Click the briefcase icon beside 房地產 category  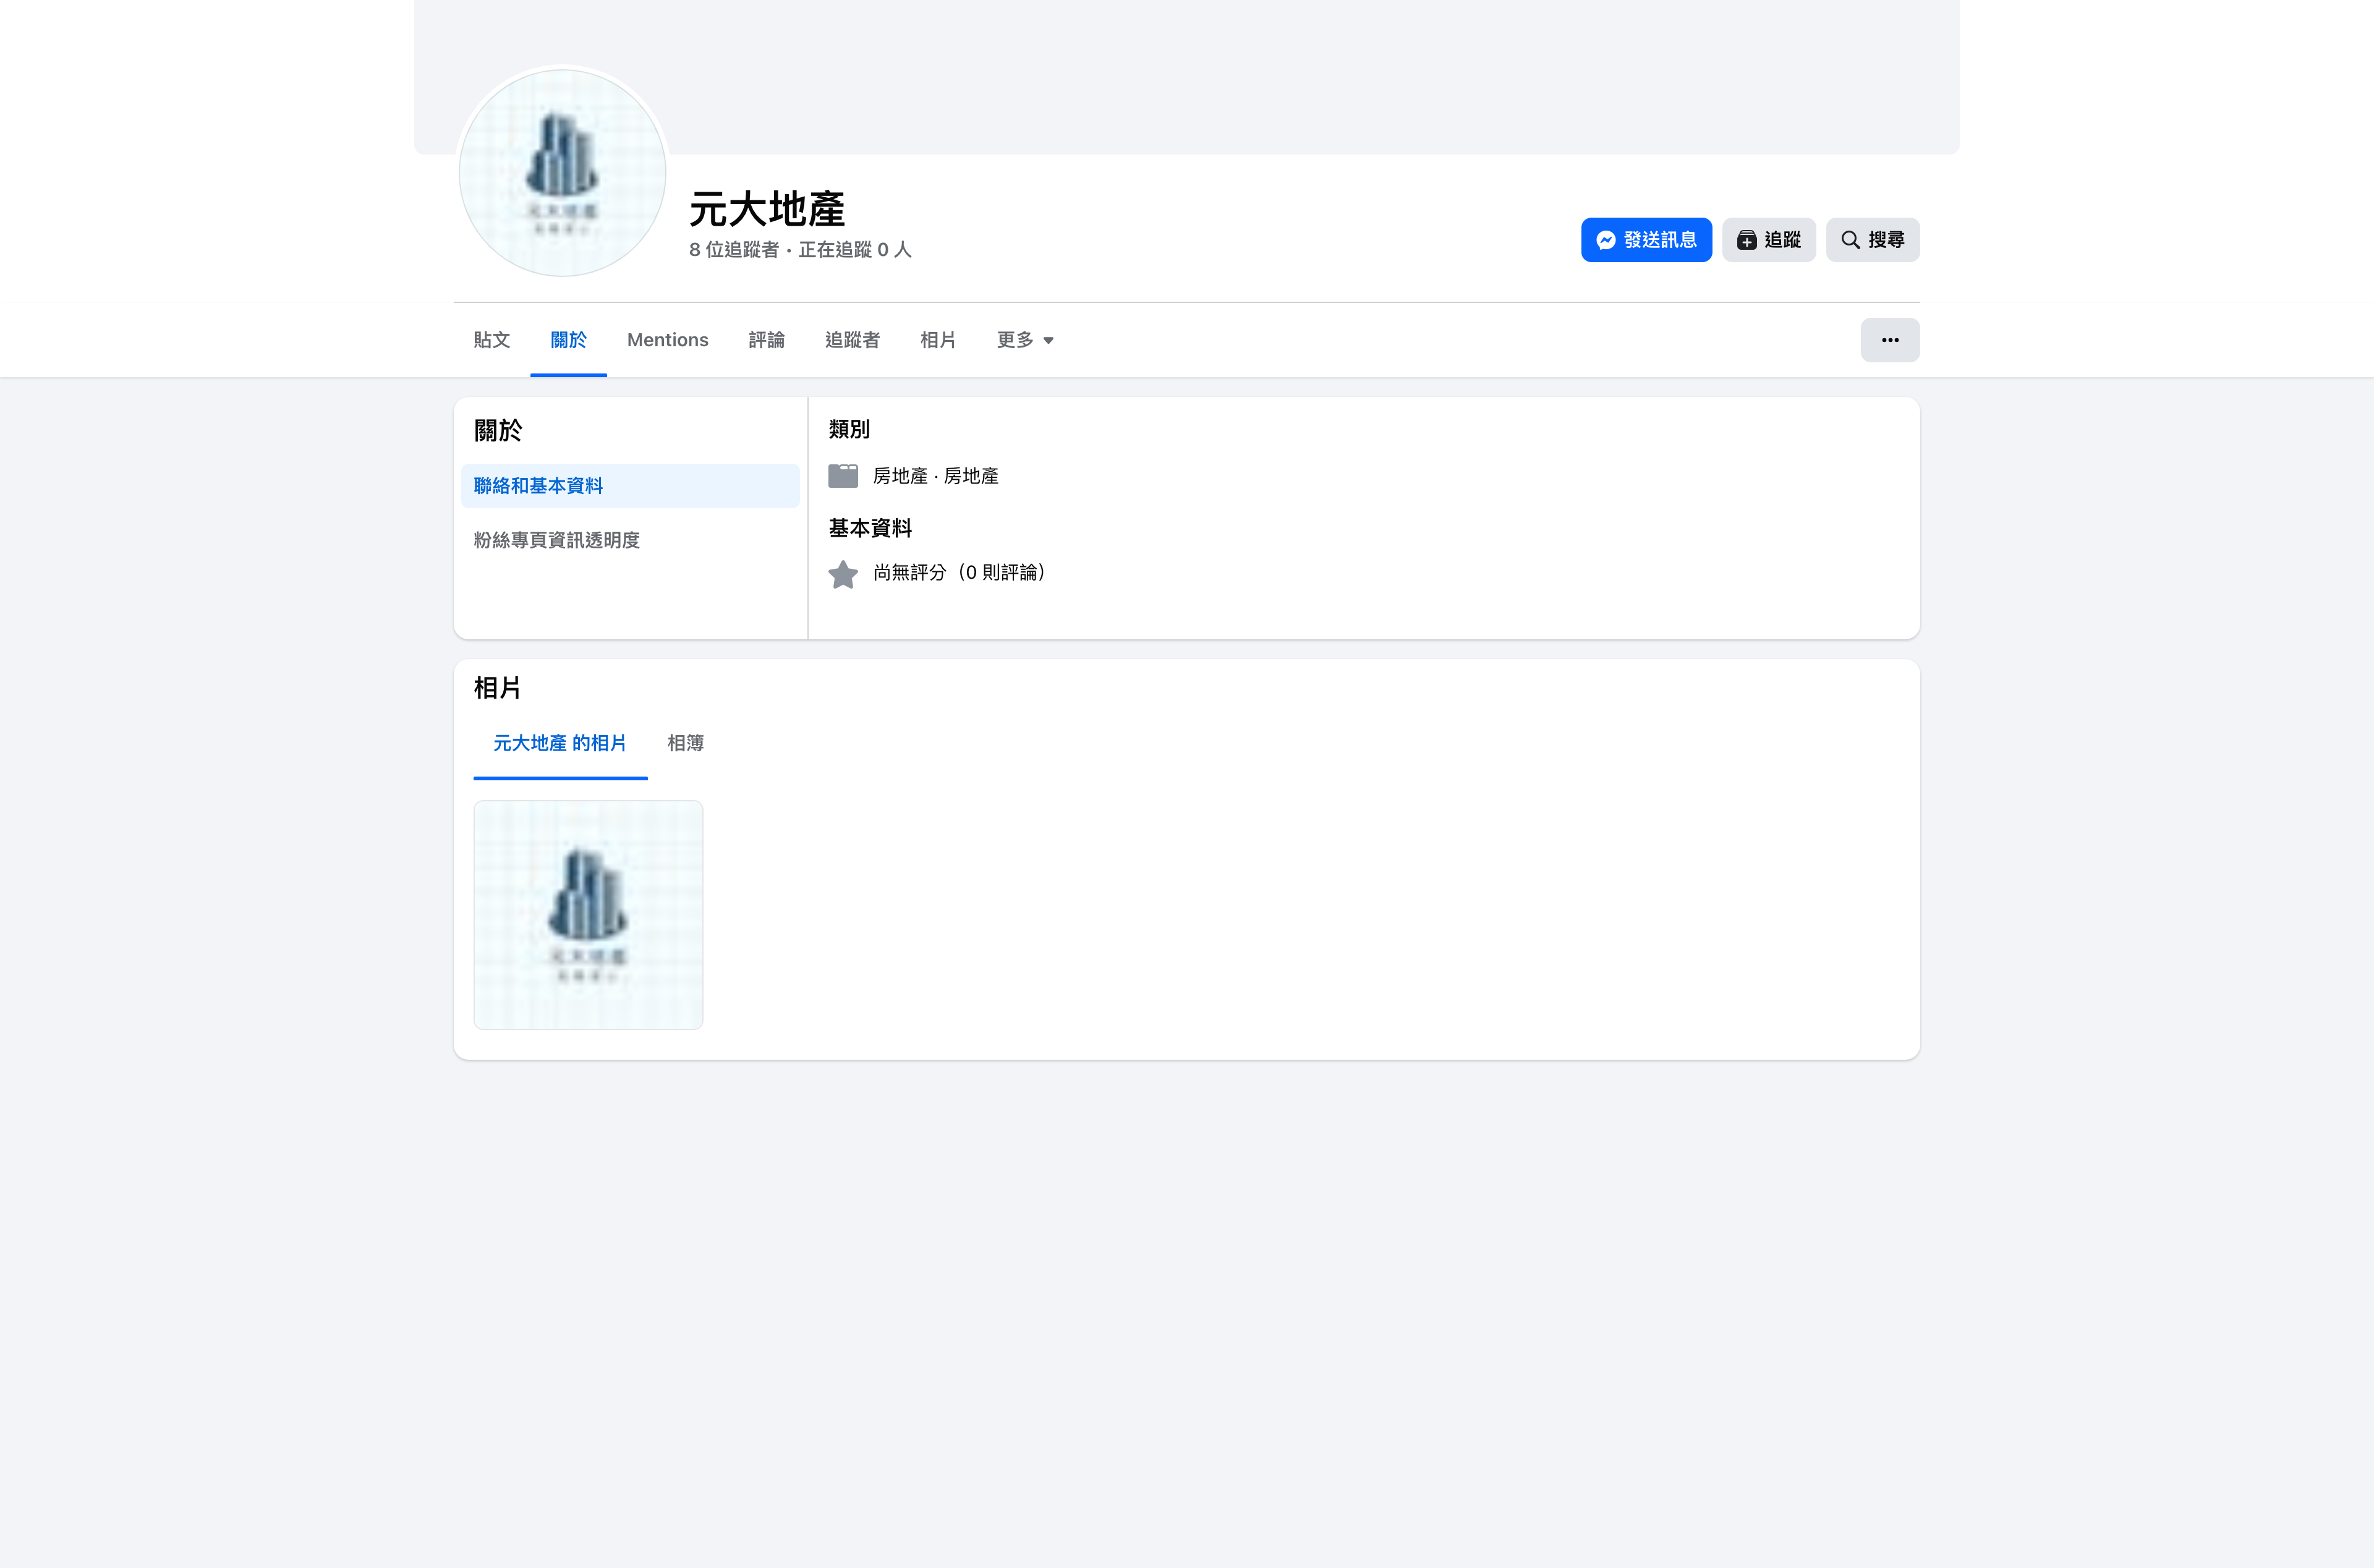pyautogui.click(x=843, y=475)
